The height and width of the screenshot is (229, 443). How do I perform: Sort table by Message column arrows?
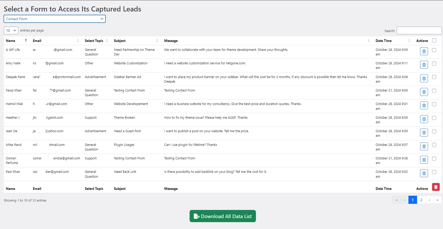(x=369, y=41)
